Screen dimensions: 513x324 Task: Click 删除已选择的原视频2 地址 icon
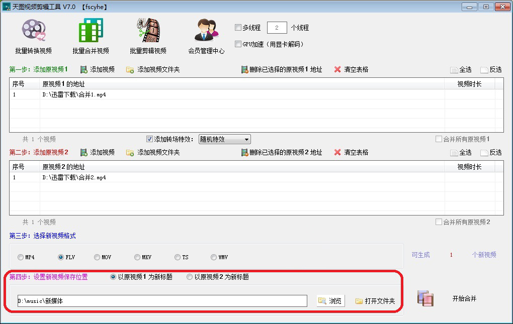244,153
